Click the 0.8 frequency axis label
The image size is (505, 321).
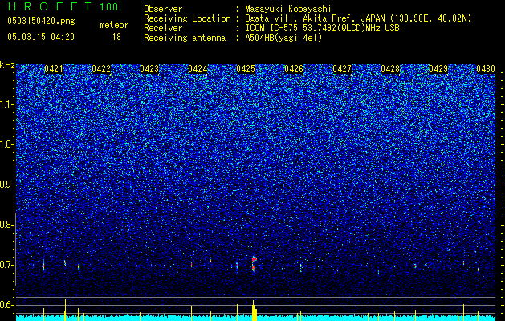tap(6, 225)
